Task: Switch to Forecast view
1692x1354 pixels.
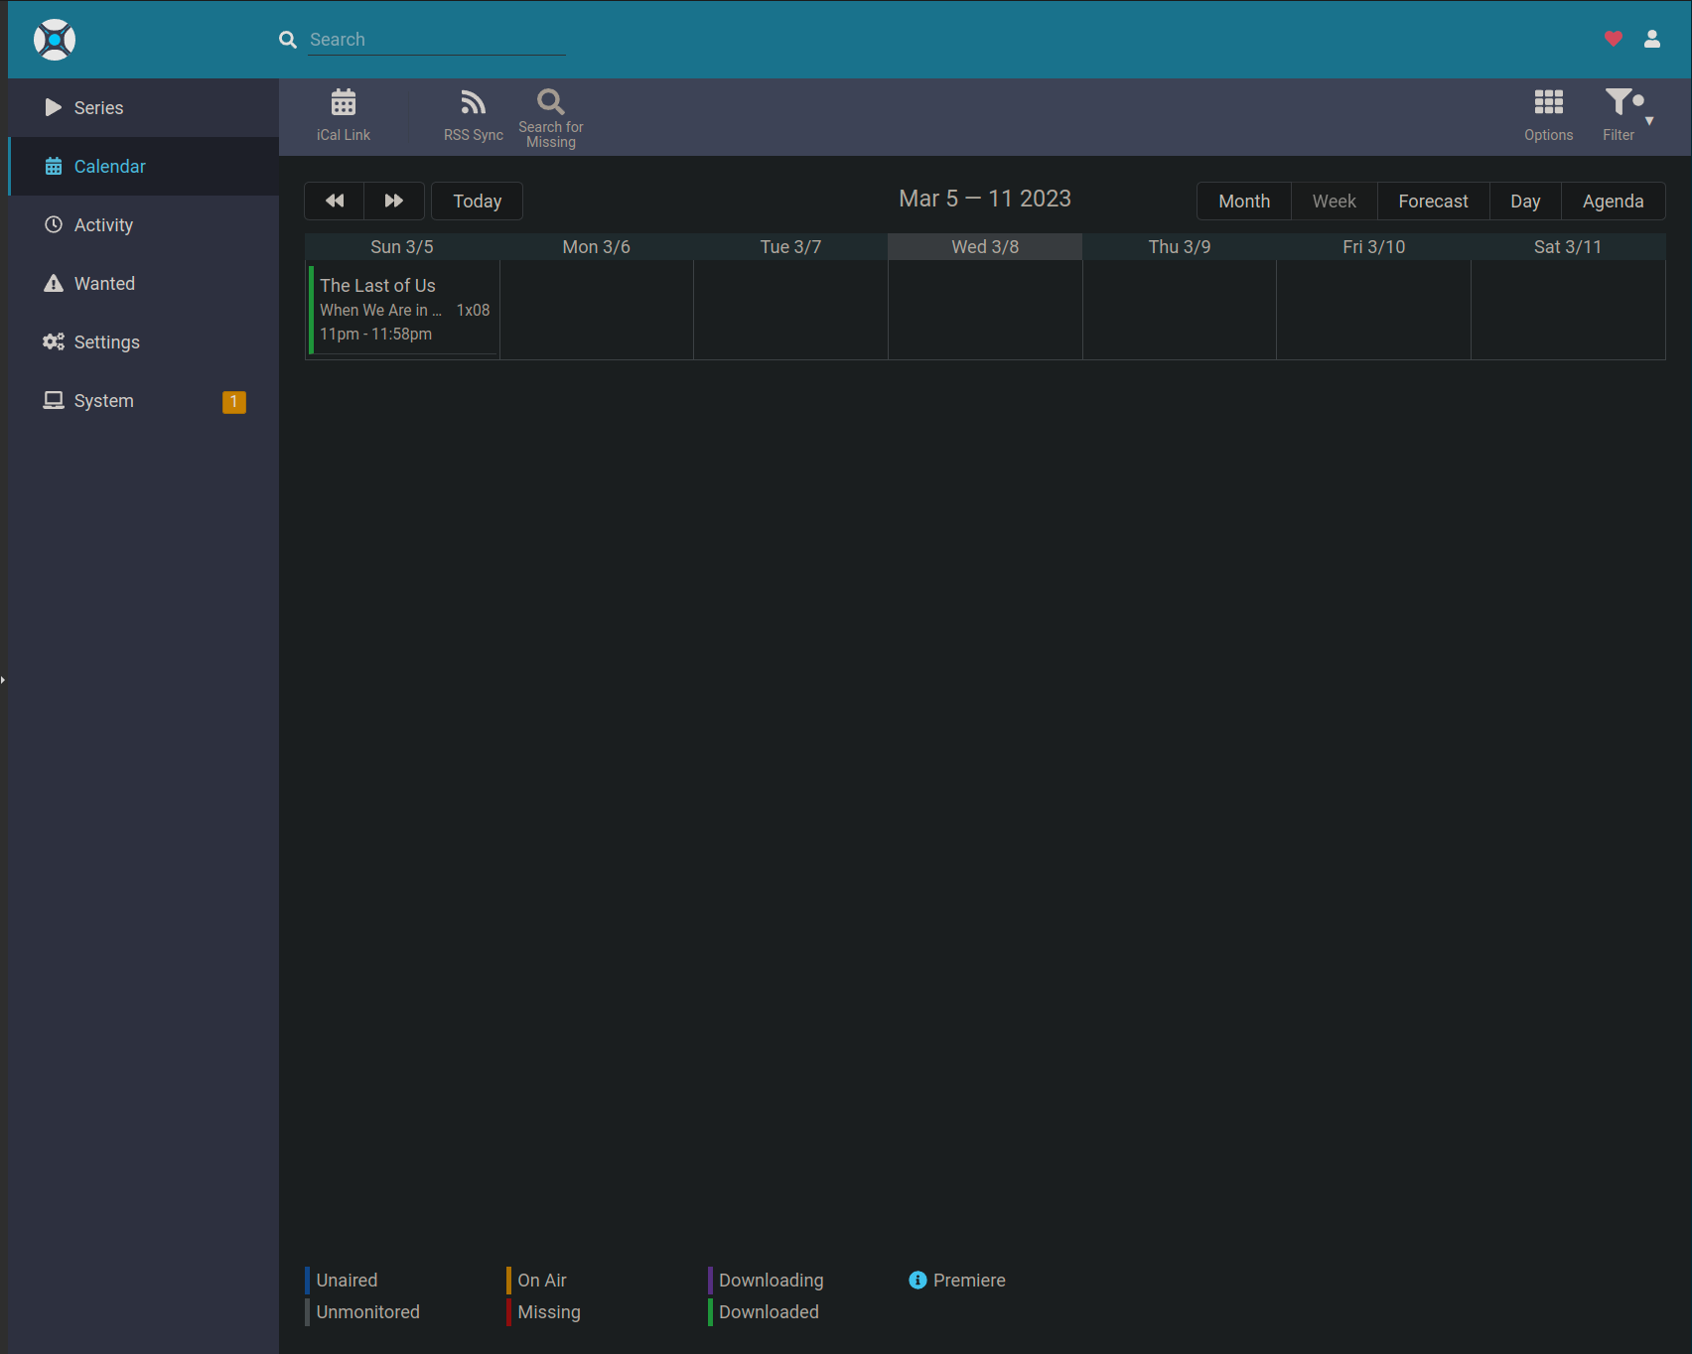Action: (x=1433, y=201)
